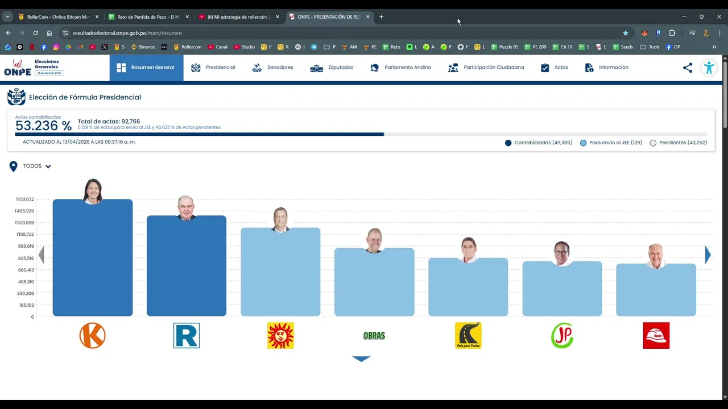Toggle the Pendientes legend marker
This screenshot has width=728, height=409.
click(x=653, y=143)
